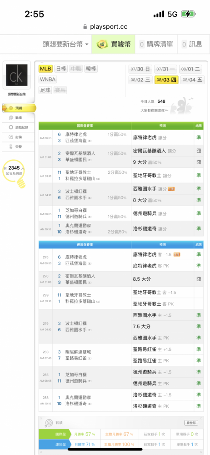Tap the cellular signal bars icon

click(159, 14)
